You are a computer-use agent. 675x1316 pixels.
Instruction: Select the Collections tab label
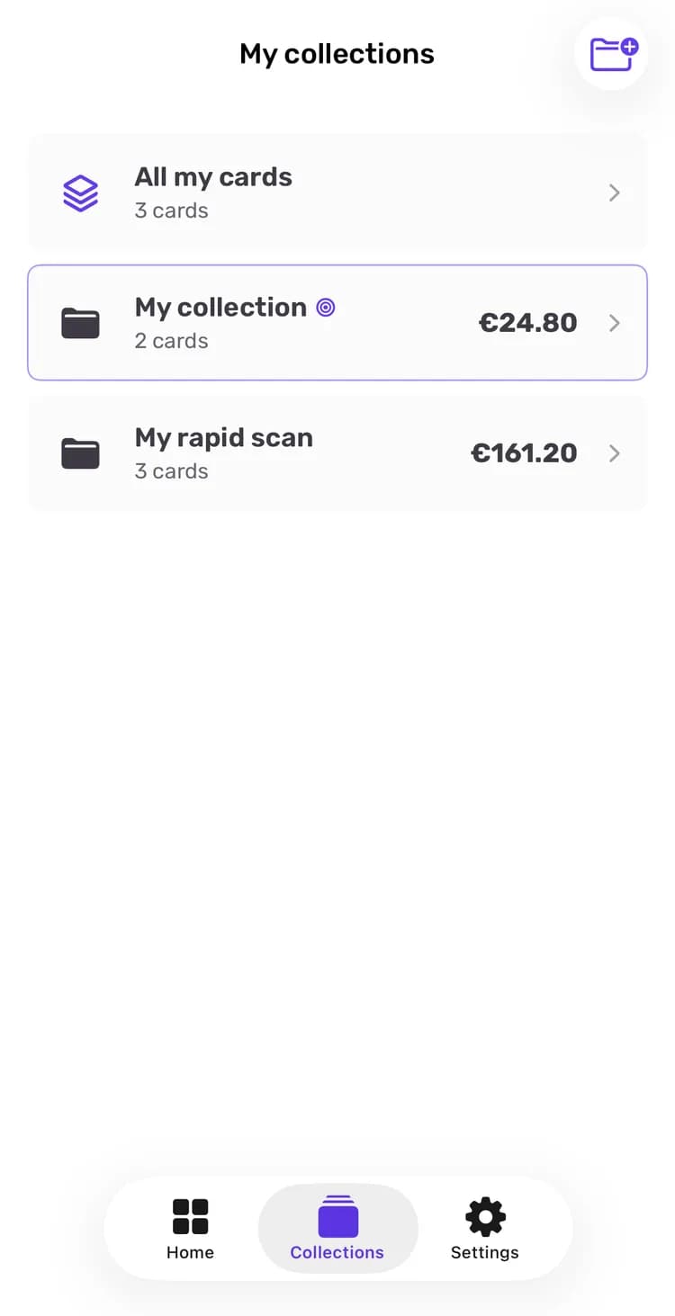tap(337, 1252)
